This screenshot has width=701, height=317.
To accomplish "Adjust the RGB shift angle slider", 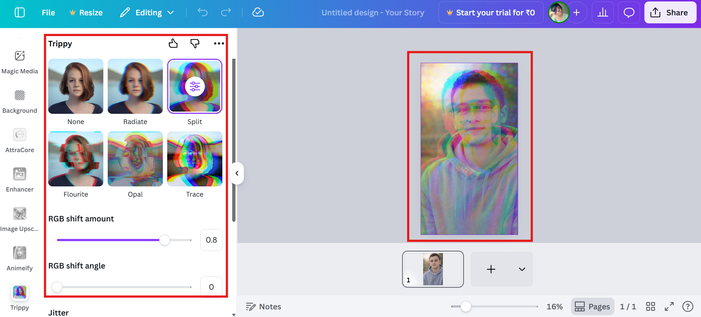I will click(x=57, y=287).
